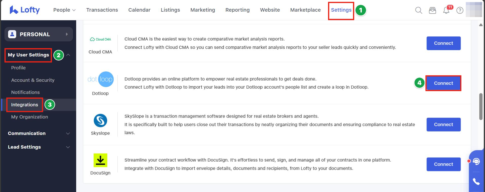
Task: Click the vertical scrollbar thumb
Action: click(x=481, y=106)
